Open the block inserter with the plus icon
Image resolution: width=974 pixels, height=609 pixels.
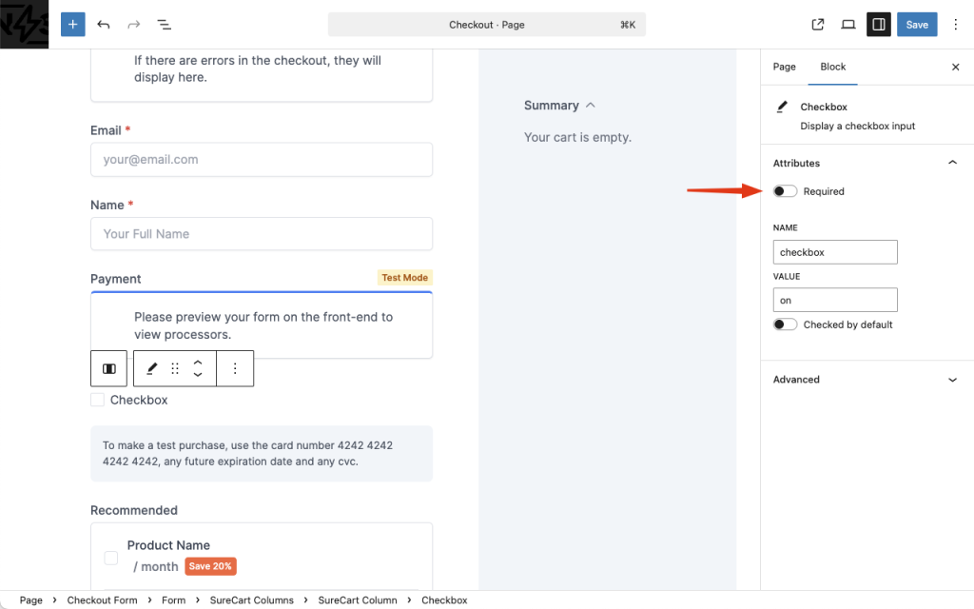pos(72,24)
